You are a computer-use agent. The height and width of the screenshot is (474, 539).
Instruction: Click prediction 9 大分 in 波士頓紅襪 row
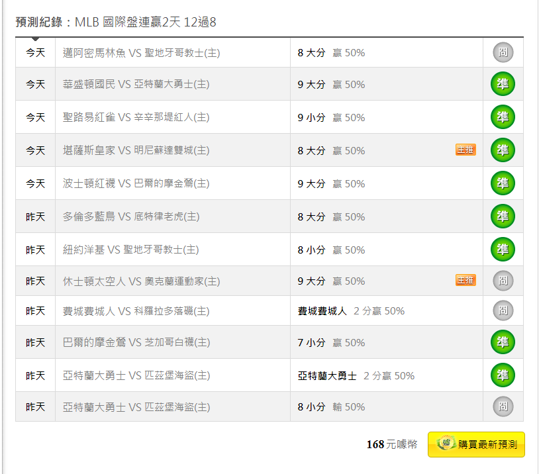(x=311, y=183)
